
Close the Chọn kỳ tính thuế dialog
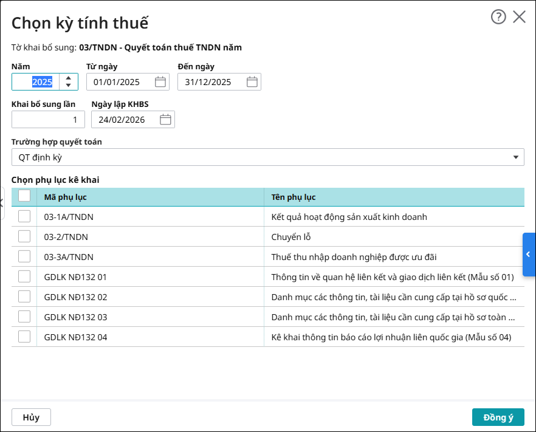tap(519, 17)
